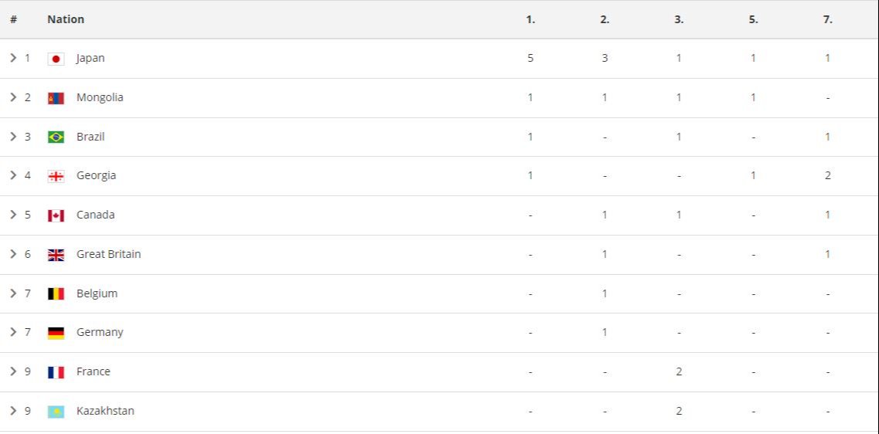This screenshot has width=879, height=434.
Task: Expand the Germany row chevron
Action: pos(13,332)
